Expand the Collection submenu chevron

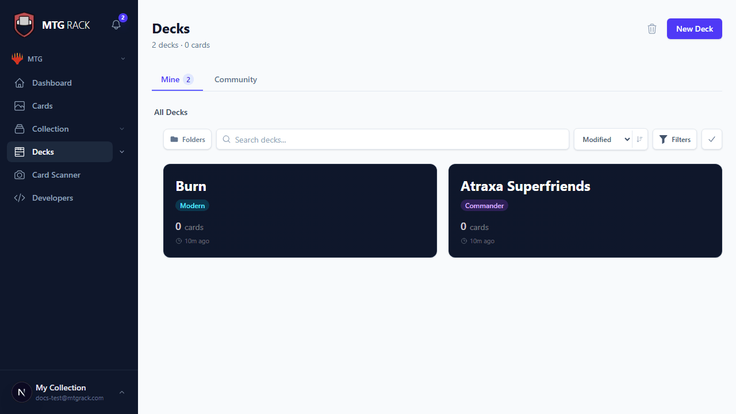(122, 129)
